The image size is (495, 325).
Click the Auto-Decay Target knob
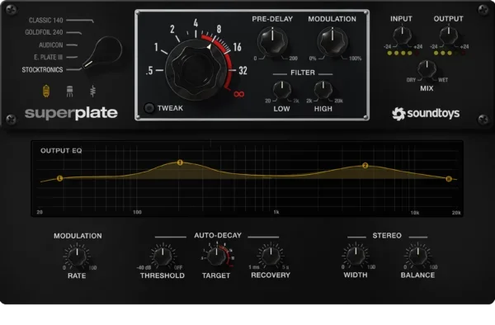pyautogui.click(x=216, y=257)
